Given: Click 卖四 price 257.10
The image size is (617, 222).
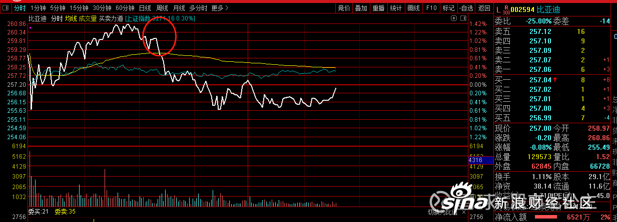Looking at the screenshot, I should coord(540,41).
